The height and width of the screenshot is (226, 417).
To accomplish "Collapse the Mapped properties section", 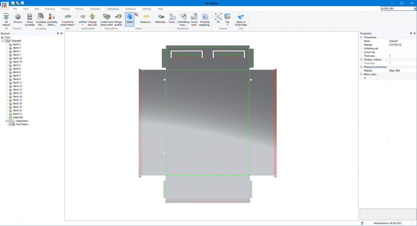I will [x=362, y=67].
